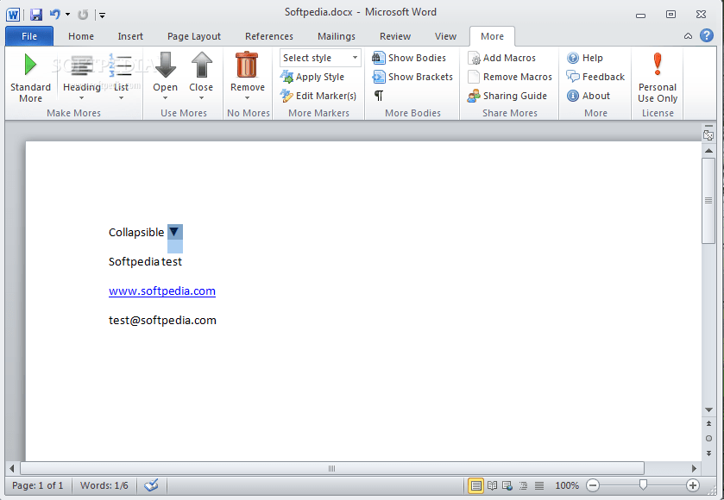Click Edit Marker(s)
The height and width of the screenshot is (500, 724).
pos(318,96)
